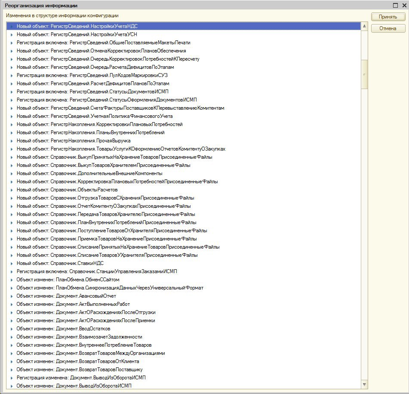Viewport: 409px width, 394px height.
Task: Accept changes with the Принять button
Action: (x=388, y=17)
